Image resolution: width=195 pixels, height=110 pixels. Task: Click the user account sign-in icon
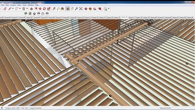(105, 9)
